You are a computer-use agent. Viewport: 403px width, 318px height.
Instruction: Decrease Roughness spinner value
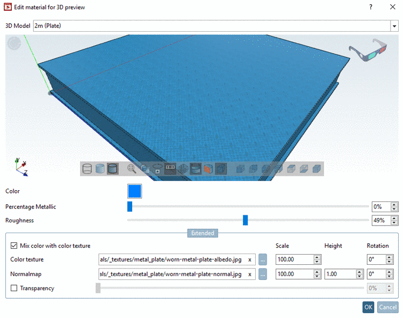tap(394, 222)
